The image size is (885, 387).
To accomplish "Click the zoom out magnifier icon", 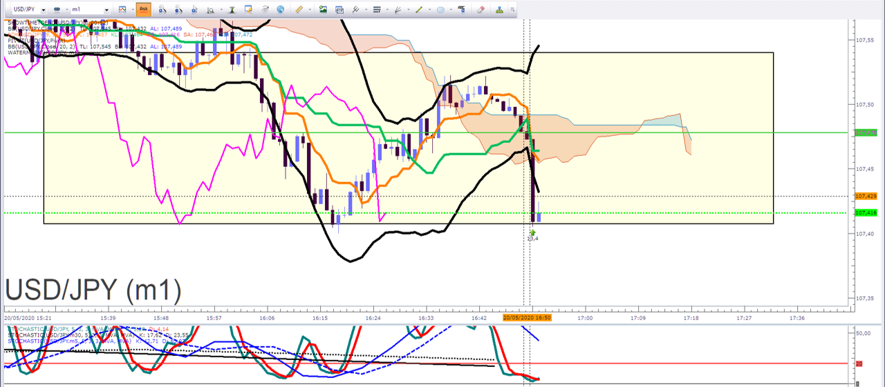I will (178, 10).
